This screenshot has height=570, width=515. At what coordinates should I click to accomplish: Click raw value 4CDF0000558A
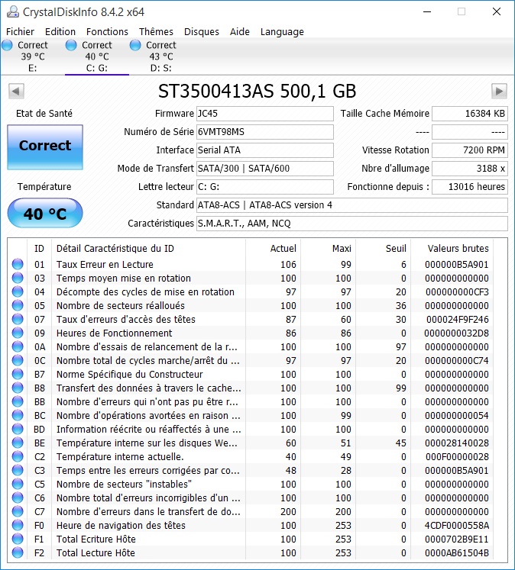pos(457,525)
